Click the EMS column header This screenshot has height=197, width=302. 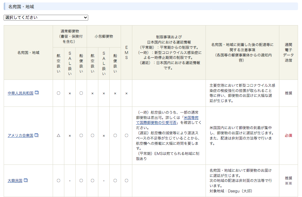pyautogui.click(x=126, y=52)
